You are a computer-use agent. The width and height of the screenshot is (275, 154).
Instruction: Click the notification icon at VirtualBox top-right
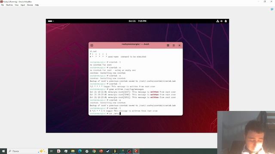pos(272,9)
